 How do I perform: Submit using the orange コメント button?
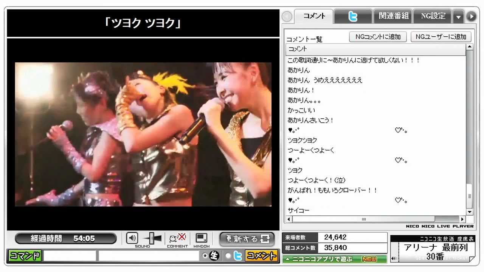point(261,256)
